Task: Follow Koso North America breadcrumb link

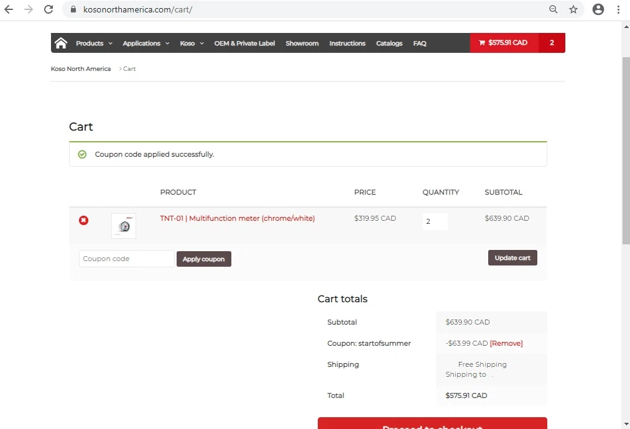Action: pos(81,68)
